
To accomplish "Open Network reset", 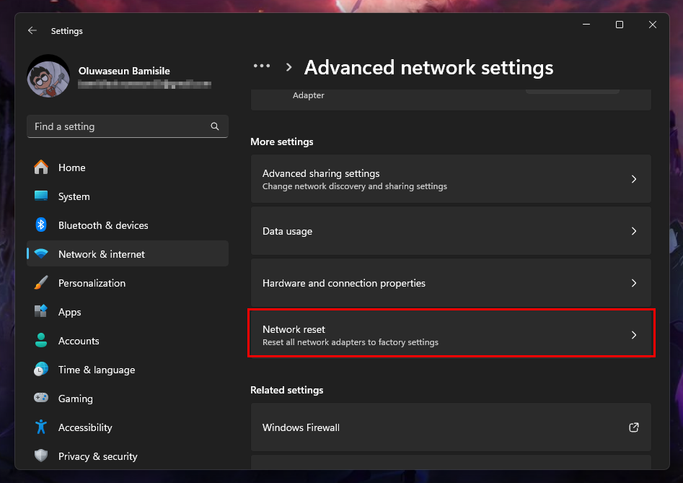I will click(x=451, y=335).
